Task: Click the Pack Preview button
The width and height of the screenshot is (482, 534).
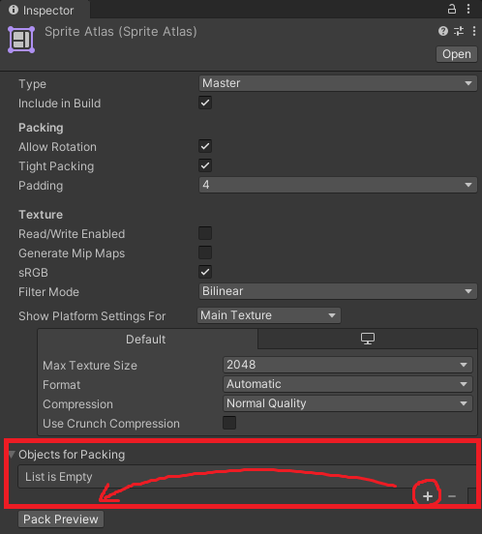Action: [61, 519]
